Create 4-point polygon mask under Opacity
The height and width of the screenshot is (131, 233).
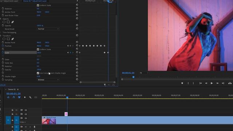[x=8, y=22]
